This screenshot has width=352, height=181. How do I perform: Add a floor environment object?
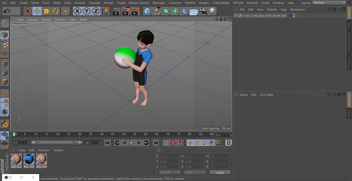point(194,11)
